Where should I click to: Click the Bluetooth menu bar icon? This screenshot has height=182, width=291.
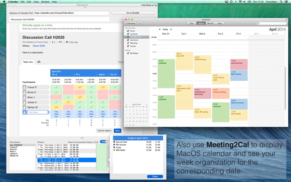pos(236,2)
